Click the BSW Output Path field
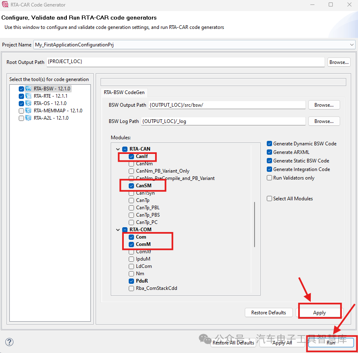Screen dimensions: 358x353 (227, 105)
